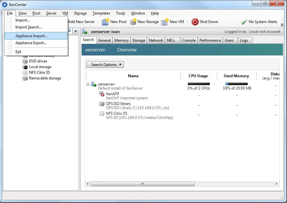Open the Server menu
Image resolution: width=287 pixels, height=203 pixels.
[x=51, y=13]
